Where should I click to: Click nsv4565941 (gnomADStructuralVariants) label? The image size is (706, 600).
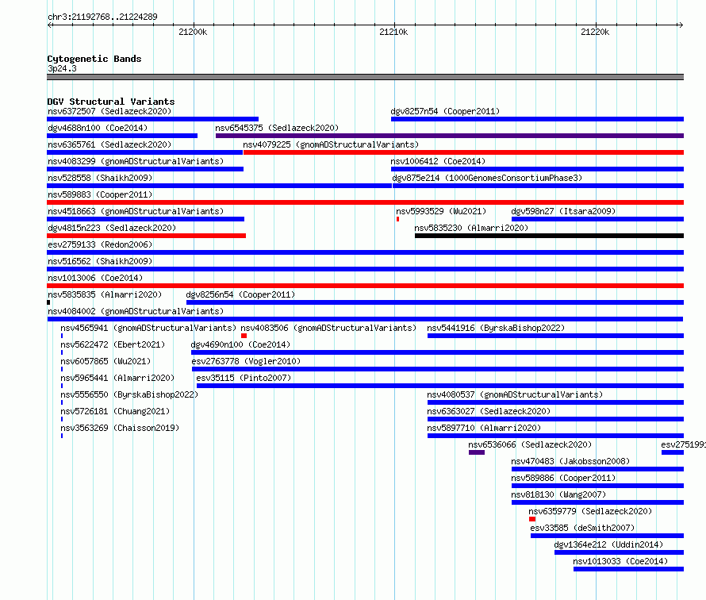tap(148, 328)
